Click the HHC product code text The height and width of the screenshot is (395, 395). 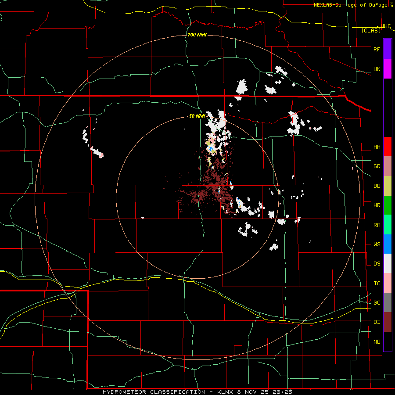point(385,26)
